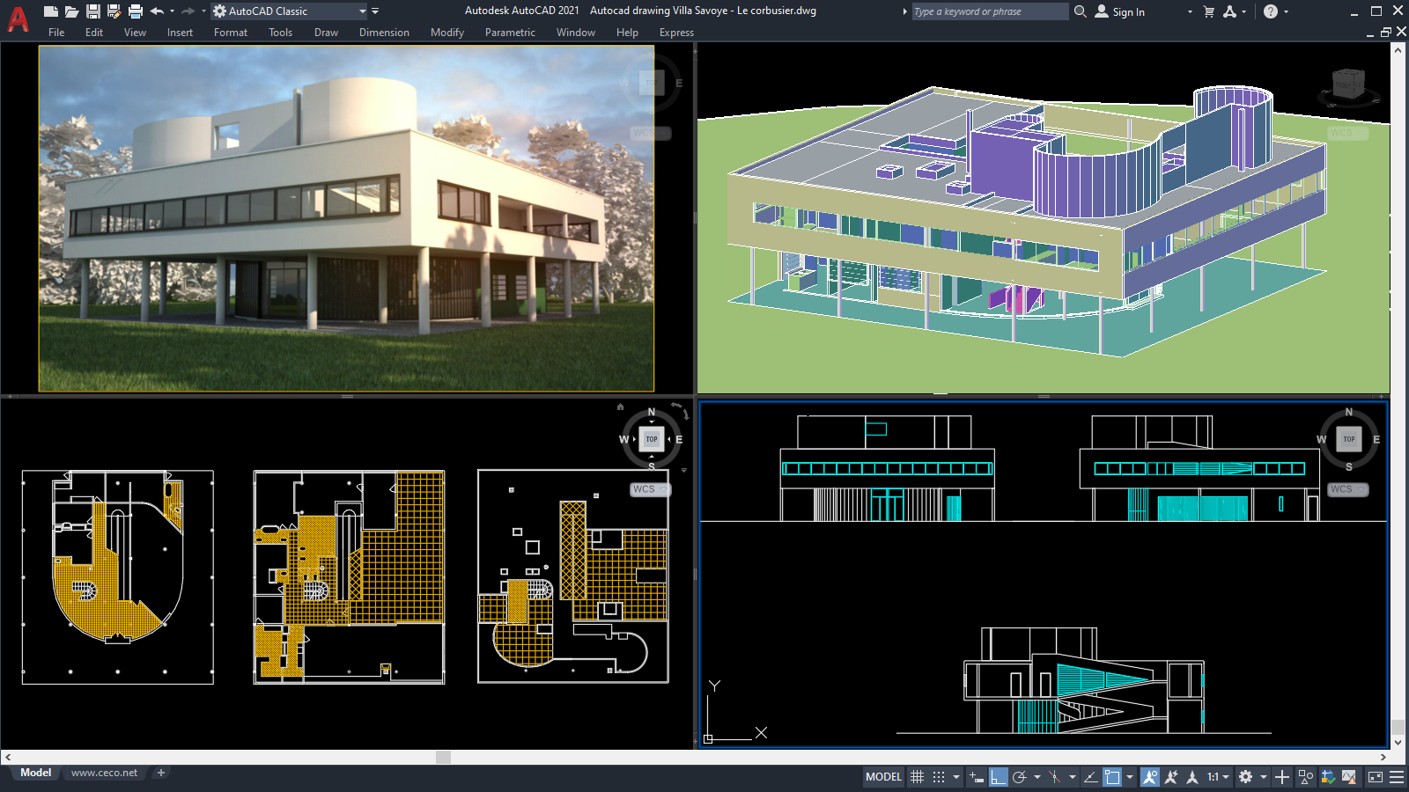
Task: Add new layout with plus button
Action: pyautogui.click(x=160, y=773)
